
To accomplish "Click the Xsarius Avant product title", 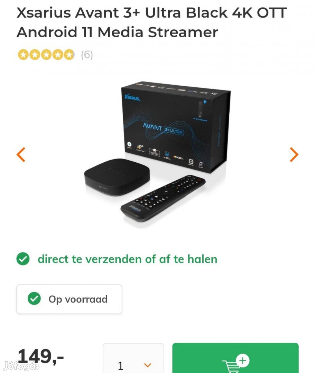I will point(151,22).
